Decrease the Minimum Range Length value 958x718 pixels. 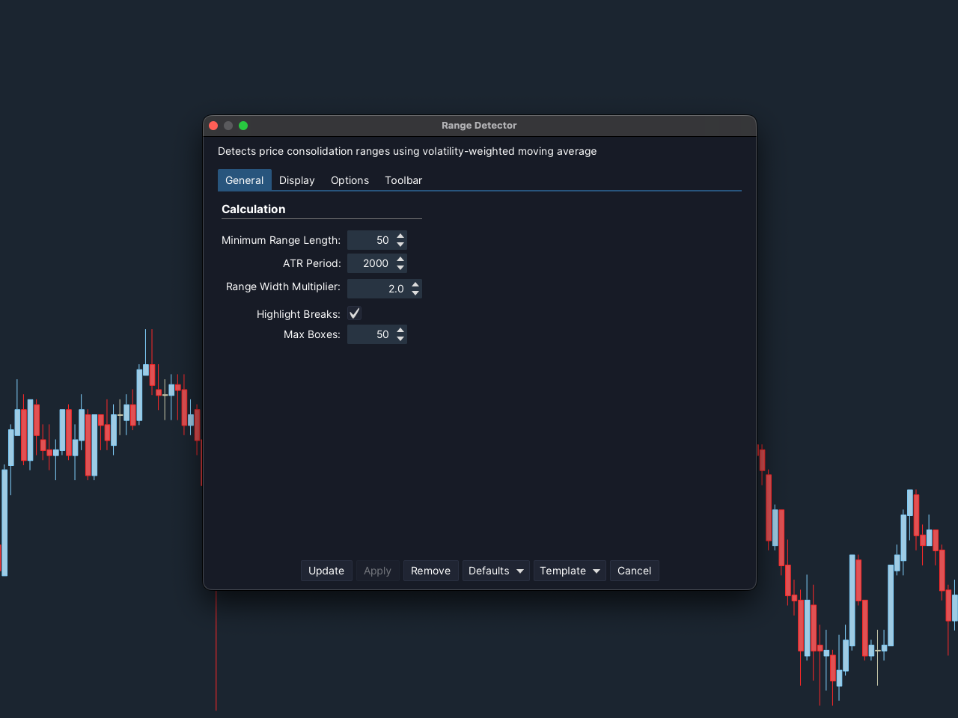400,245
